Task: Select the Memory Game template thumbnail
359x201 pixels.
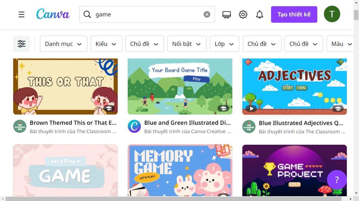Action: click(180, 170)
